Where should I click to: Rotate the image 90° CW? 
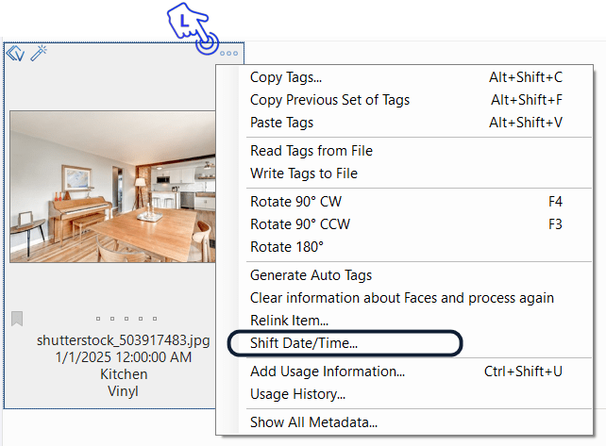pos(295,202)
